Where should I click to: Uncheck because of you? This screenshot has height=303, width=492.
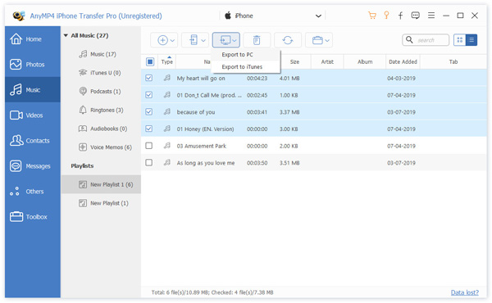(x=149, y=111)
